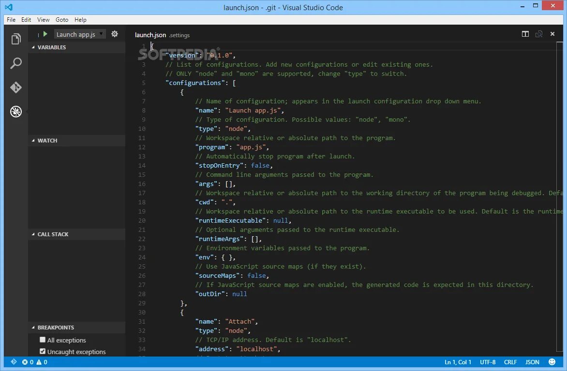Split the editor with the split icon
This screenshot has height=371, width=567.
click(525, 34)
